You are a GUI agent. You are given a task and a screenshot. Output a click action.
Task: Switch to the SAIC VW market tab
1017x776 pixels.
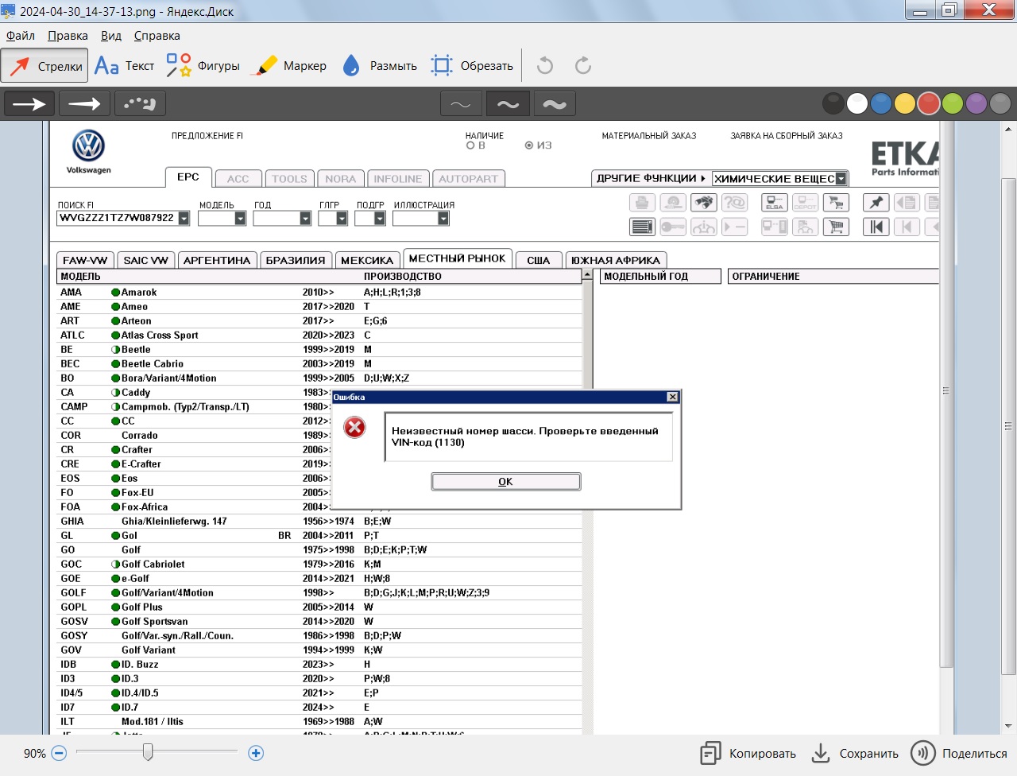[x=145, y=260]
